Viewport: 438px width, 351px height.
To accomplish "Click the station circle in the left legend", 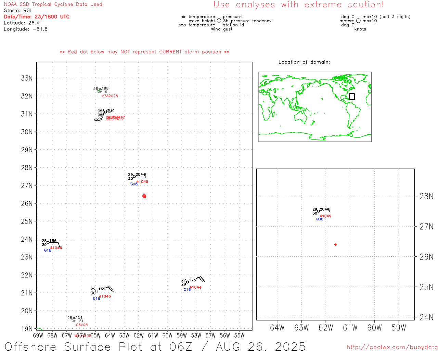I will point(219,21).
